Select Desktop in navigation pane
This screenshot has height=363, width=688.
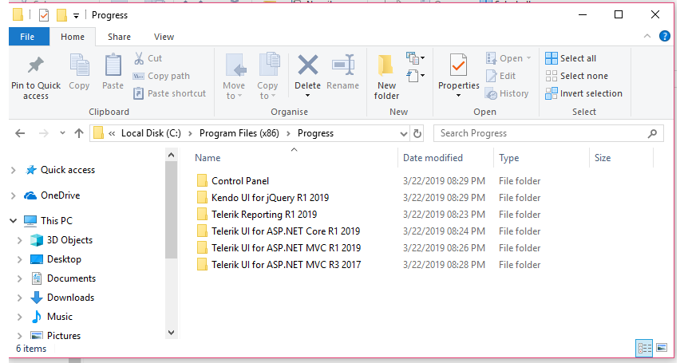64,259
